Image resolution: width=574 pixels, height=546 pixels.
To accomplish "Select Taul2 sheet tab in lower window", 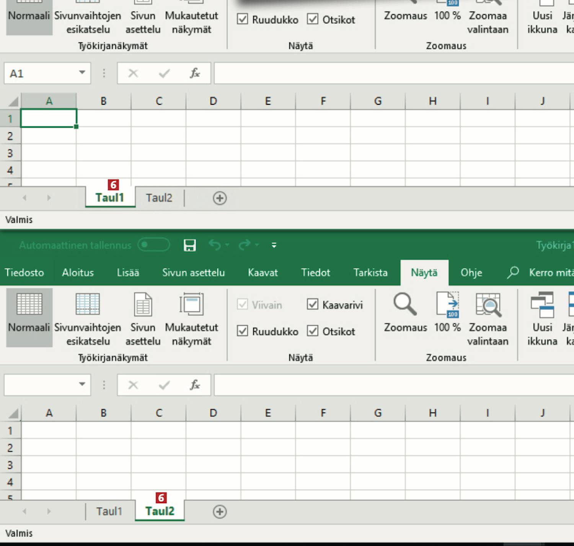I will pyautogui.click(x=160, y=511).
